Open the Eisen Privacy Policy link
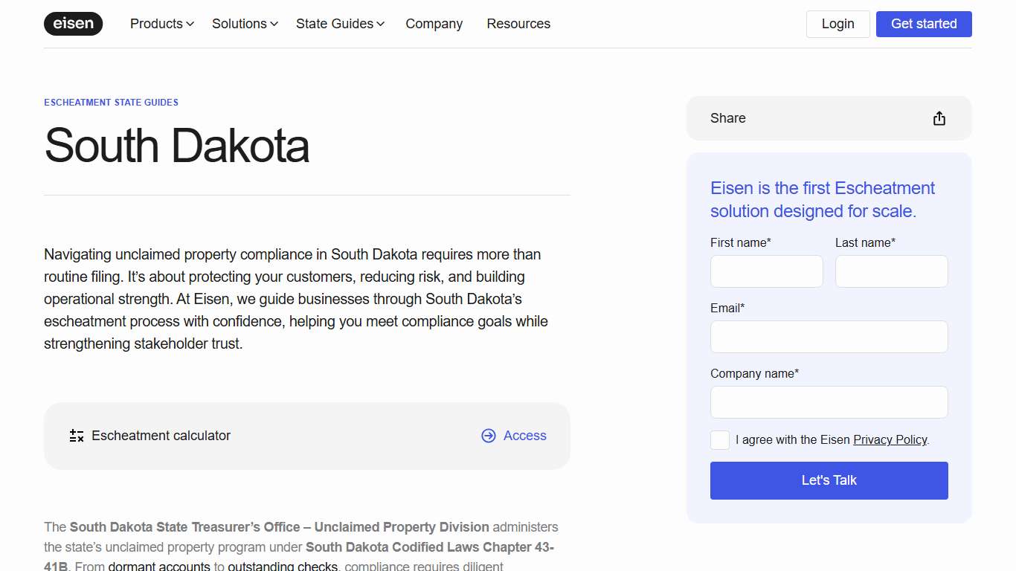The image size is (1016, 571). pyautogui.click(x=890, y=440)
